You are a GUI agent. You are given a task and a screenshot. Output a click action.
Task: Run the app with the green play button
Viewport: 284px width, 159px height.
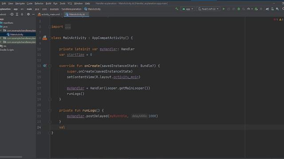tap(224, 9)
